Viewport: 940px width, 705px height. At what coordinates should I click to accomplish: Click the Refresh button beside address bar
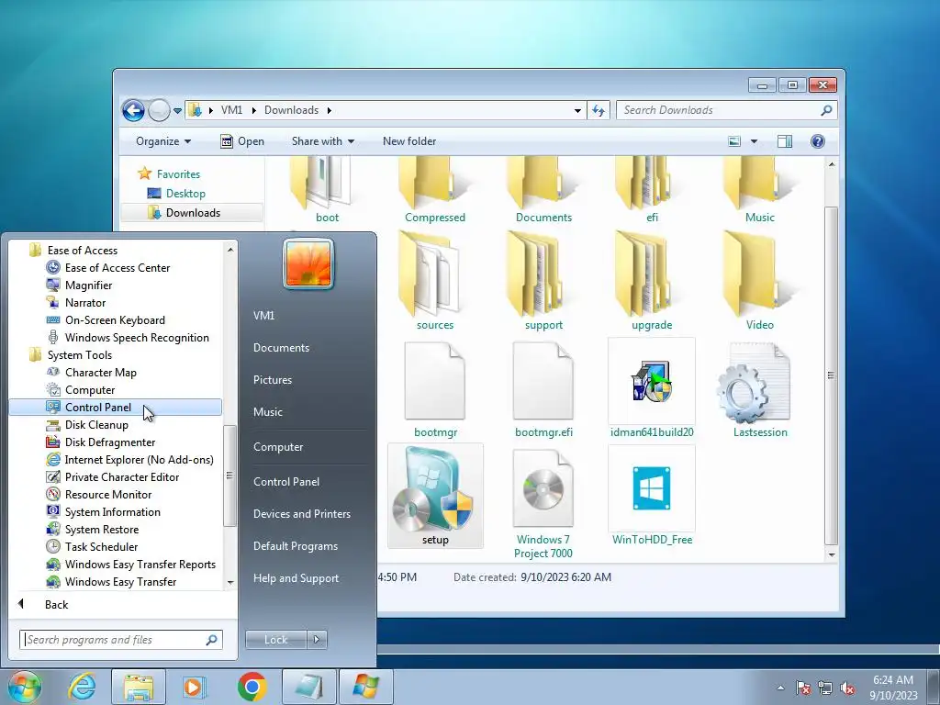pyautogui.click(x=599, y=110)
